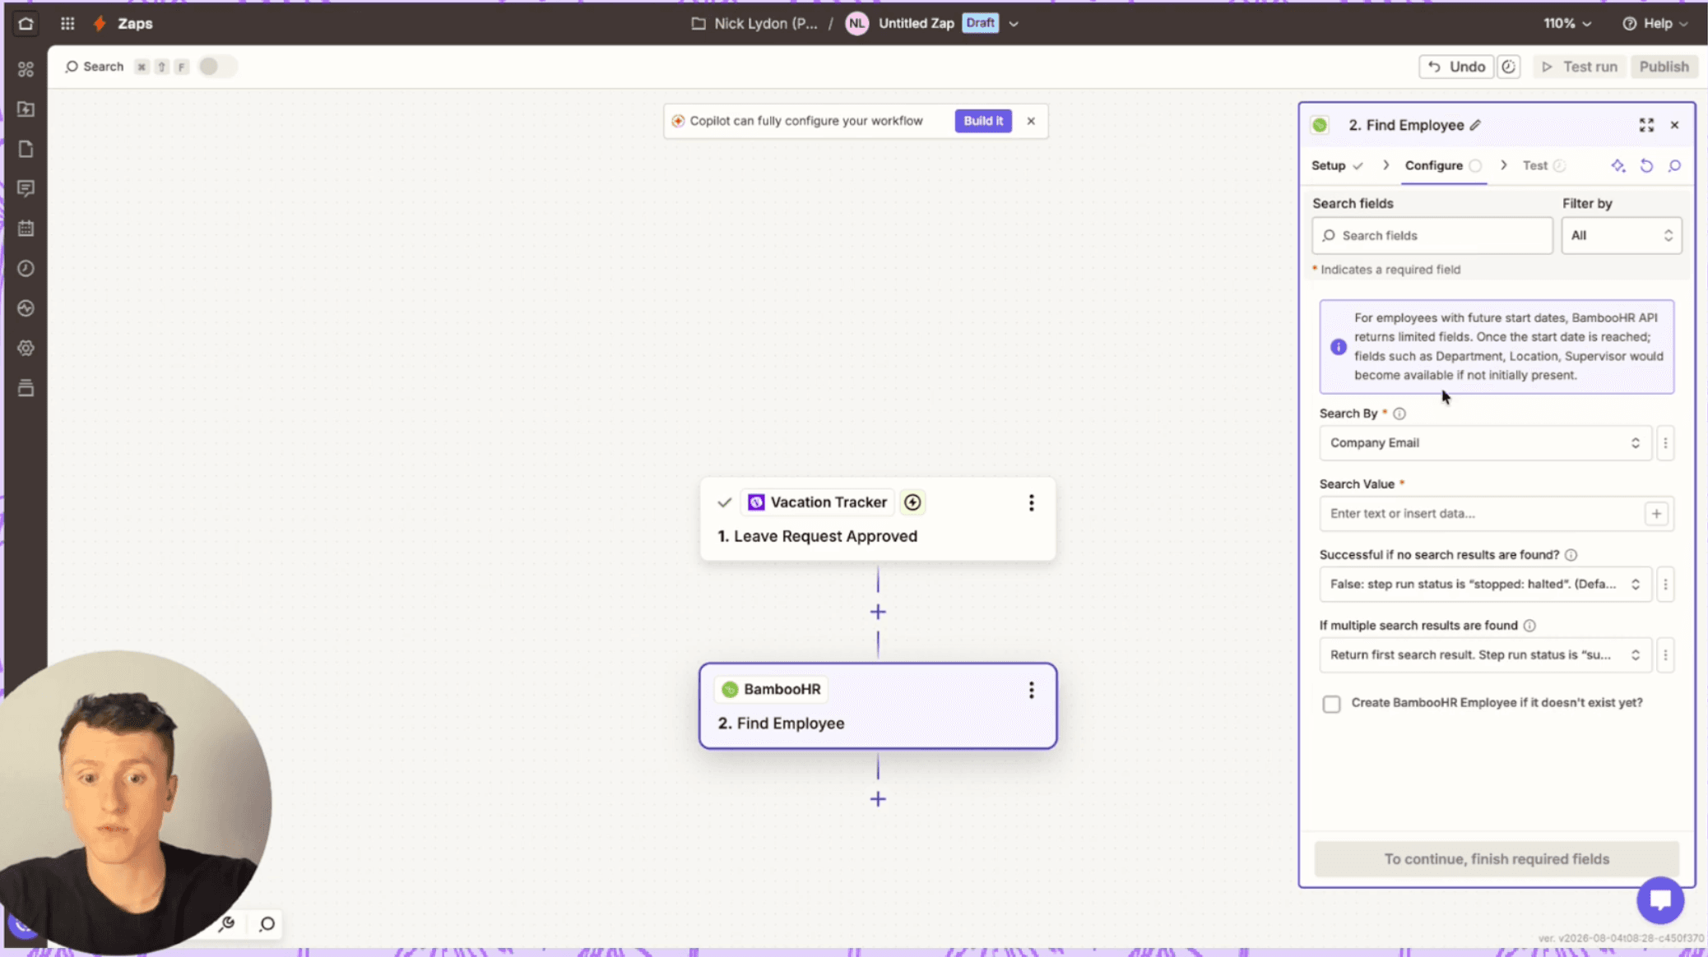This screenshot has height=957, width=1708.
Task: Add step between Vacation Tracker and BambooHR
Action: [878, 612]
